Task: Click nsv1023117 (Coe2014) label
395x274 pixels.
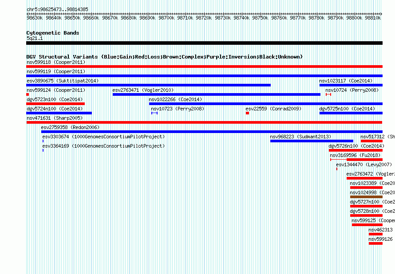Action: point(346,81)
